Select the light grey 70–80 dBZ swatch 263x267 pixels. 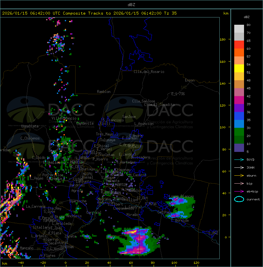tap(239, 29)
